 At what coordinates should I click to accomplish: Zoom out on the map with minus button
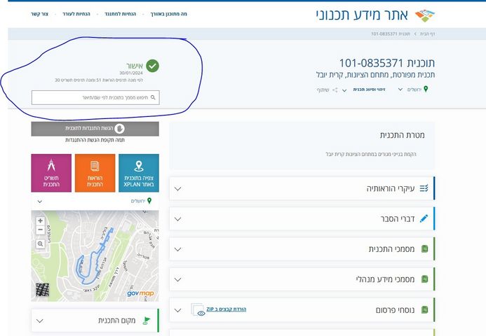click(40, 230)
